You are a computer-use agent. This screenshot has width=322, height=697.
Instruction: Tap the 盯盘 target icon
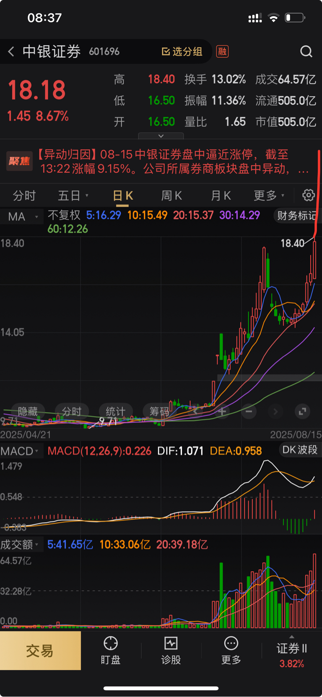coord(111,643)
